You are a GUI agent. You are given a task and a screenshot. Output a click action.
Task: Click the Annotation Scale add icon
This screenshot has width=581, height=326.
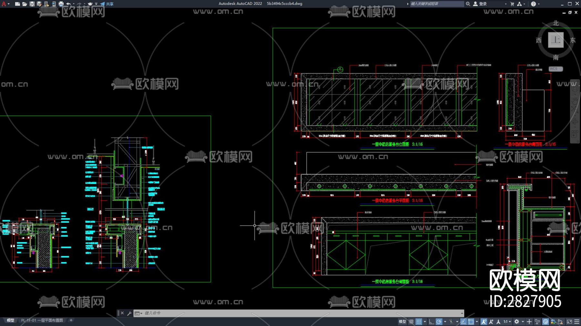pyautogui.click(x=491, y=321)
